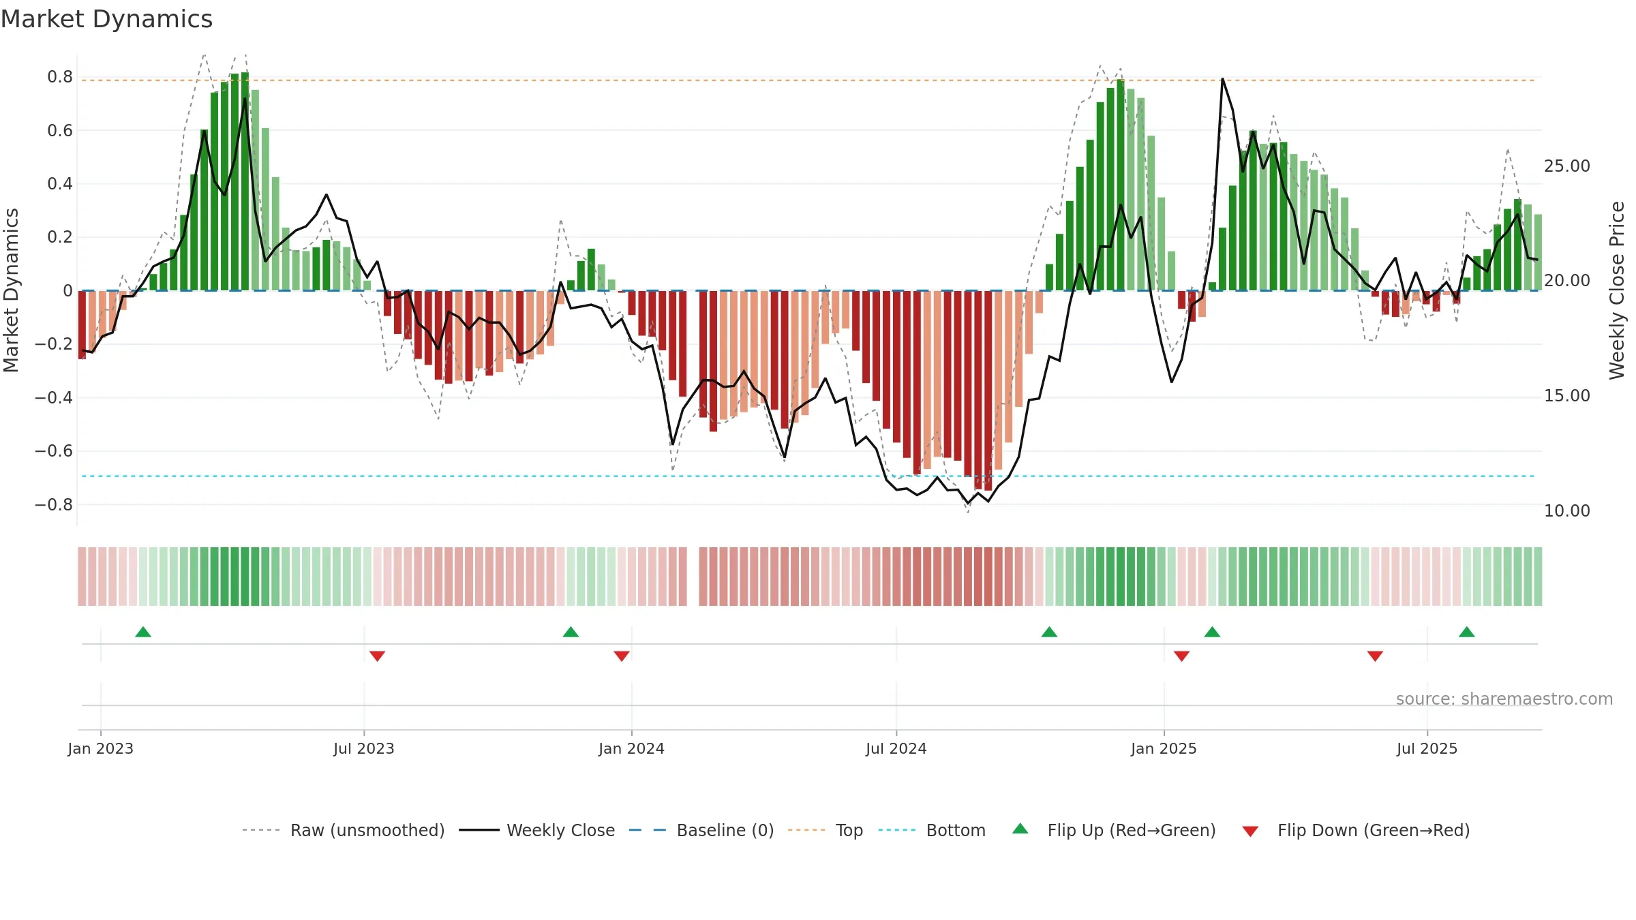
Task: Select the Flip Down triangle just before Jul 2025
Action: click(x=1375, y=656)
